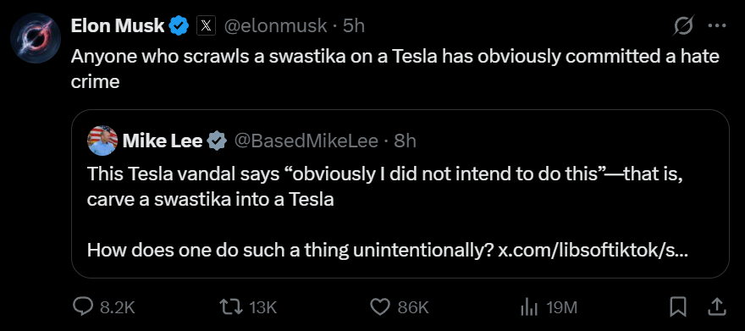Follow the x.com/libsoftiktok link
The width and height of the screenshot is (745, 331).
[592, 250]
